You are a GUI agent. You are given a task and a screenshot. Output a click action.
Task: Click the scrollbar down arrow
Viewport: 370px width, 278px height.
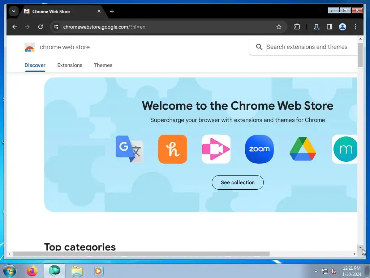360,248
